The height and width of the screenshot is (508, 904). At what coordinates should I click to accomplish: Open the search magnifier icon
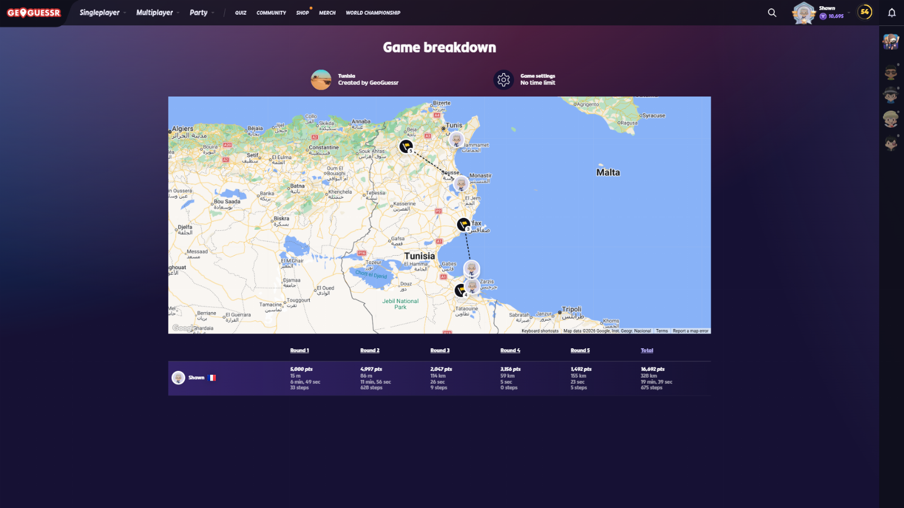(772, 12)
